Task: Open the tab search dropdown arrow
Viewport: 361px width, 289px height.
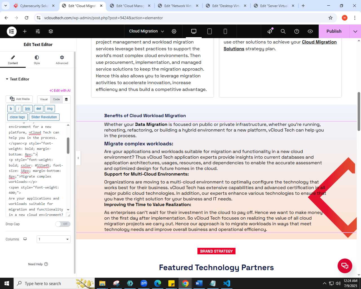Action: tap(6, 6)
